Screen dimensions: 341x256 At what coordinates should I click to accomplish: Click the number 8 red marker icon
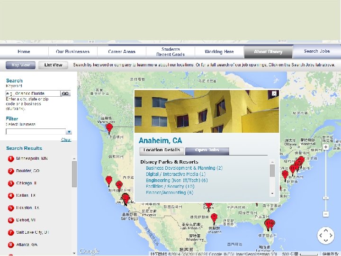(x=11, y=245)
